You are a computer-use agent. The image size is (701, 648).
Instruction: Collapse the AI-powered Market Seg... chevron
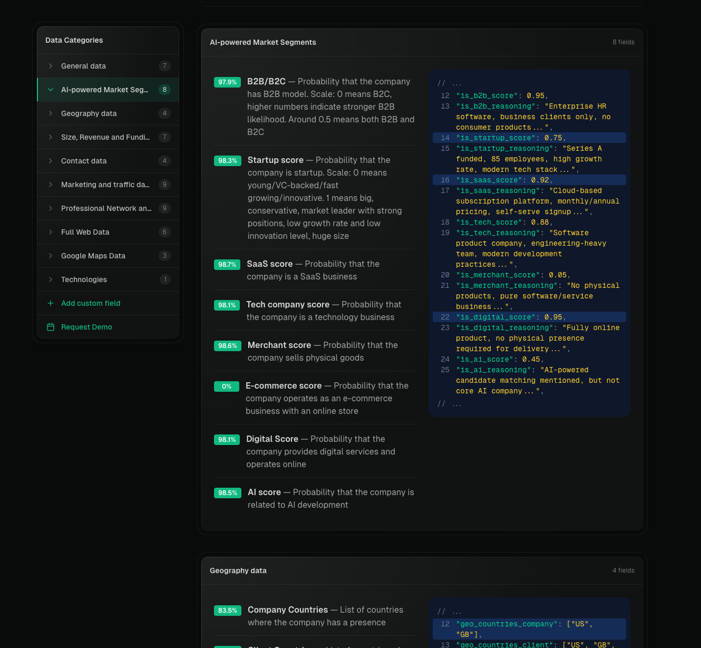pos(51,90)
